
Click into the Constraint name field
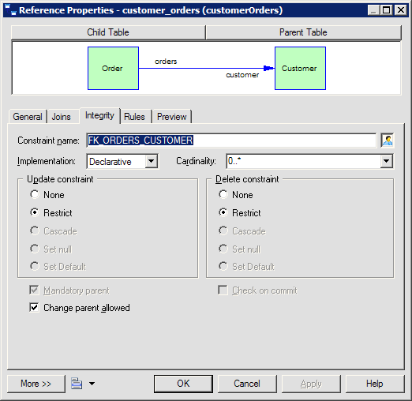(231, 141)
